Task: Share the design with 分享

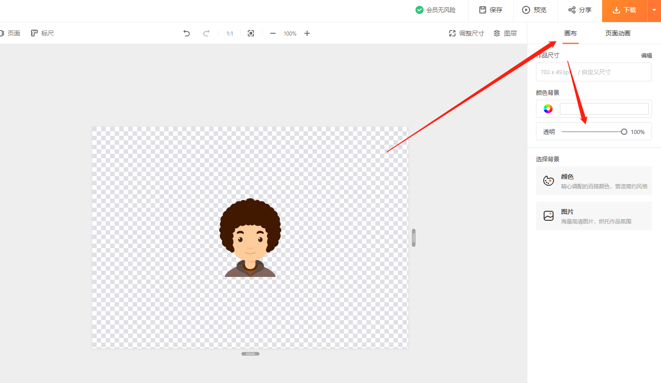Action: pos(580,10)
